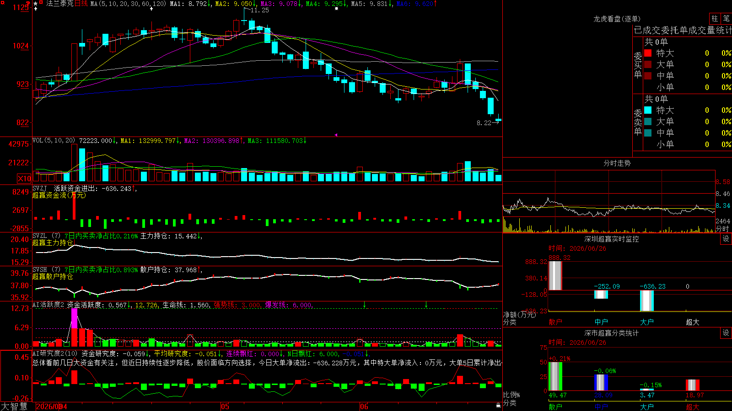Viewport: 732px width, 411px height.
Task: Click the dark red 中单 buy-order swatch
Action: tap(648, 76)
